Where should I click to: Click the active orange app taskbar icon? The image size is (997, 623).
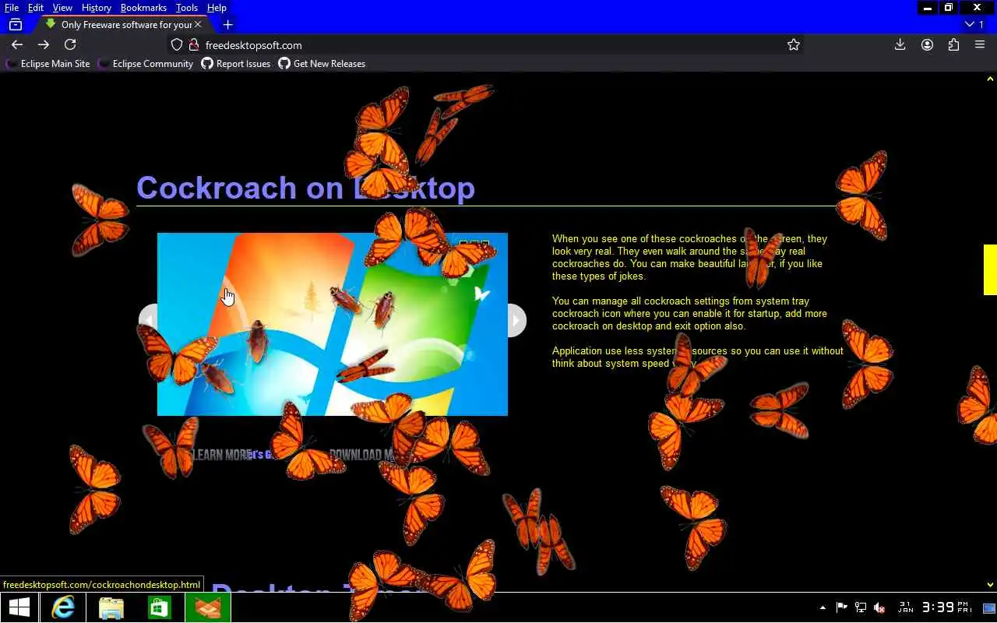[x=208, y=607]
